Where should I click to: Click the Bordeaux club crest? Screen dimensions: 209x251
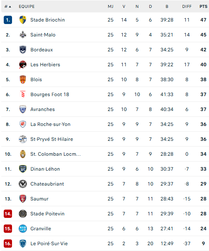[22, 50]
